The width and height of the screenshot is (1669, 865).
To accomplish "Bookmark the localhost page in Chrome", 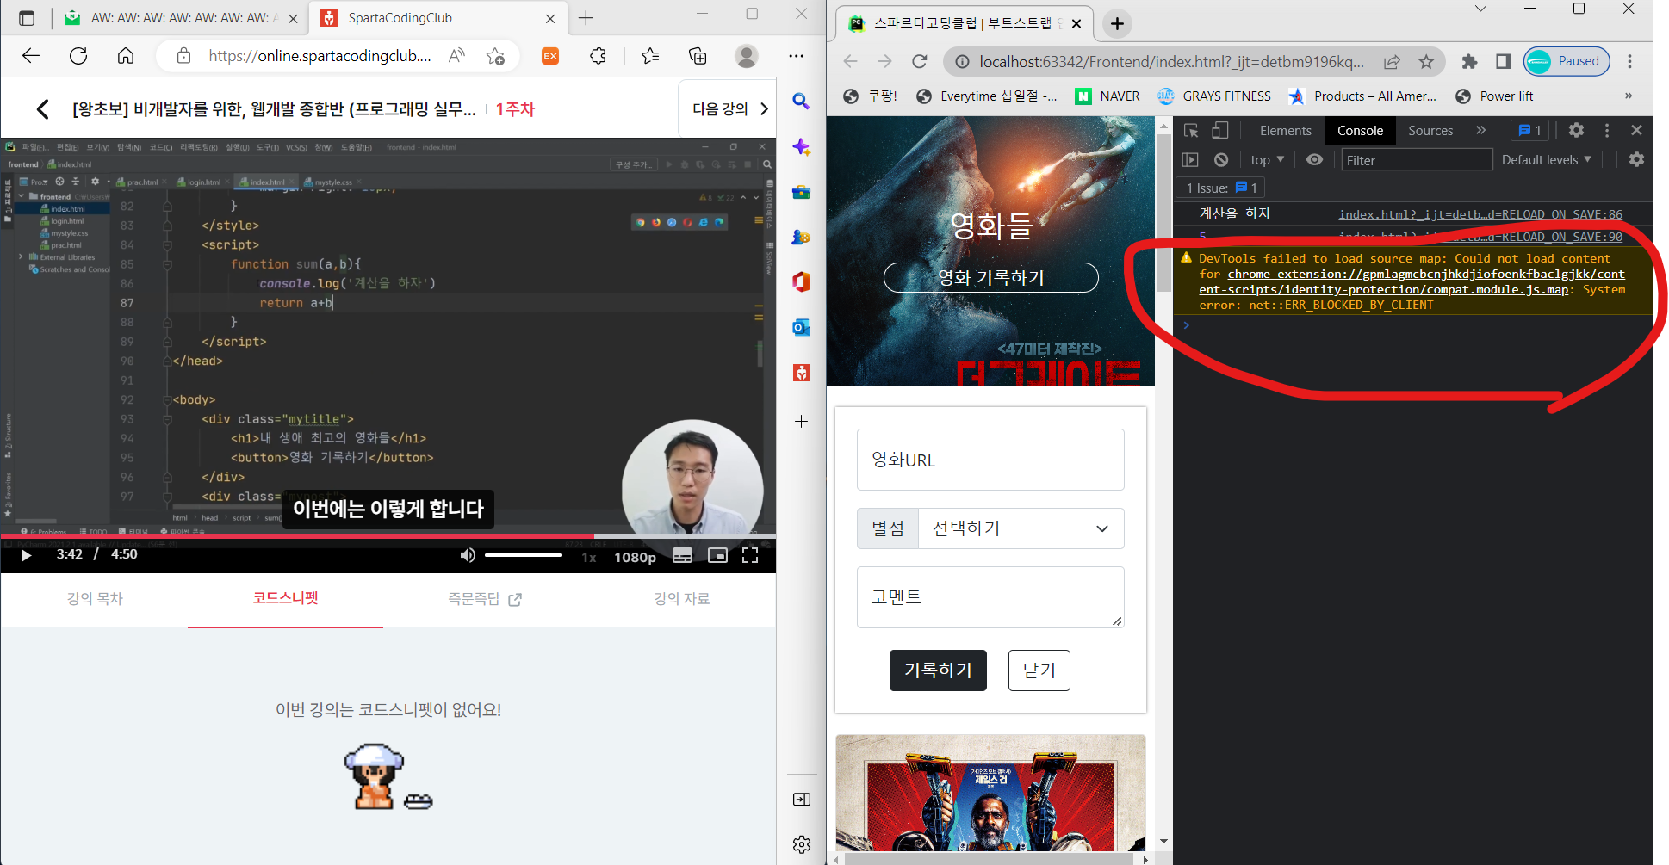I will 1426,61.
